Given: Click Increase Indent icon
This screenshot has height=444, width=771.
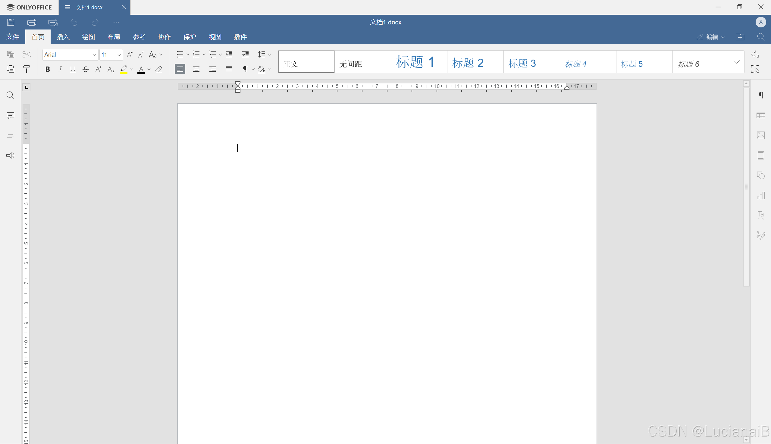Looking at the screenshot, I should click(x=245, y=54).
